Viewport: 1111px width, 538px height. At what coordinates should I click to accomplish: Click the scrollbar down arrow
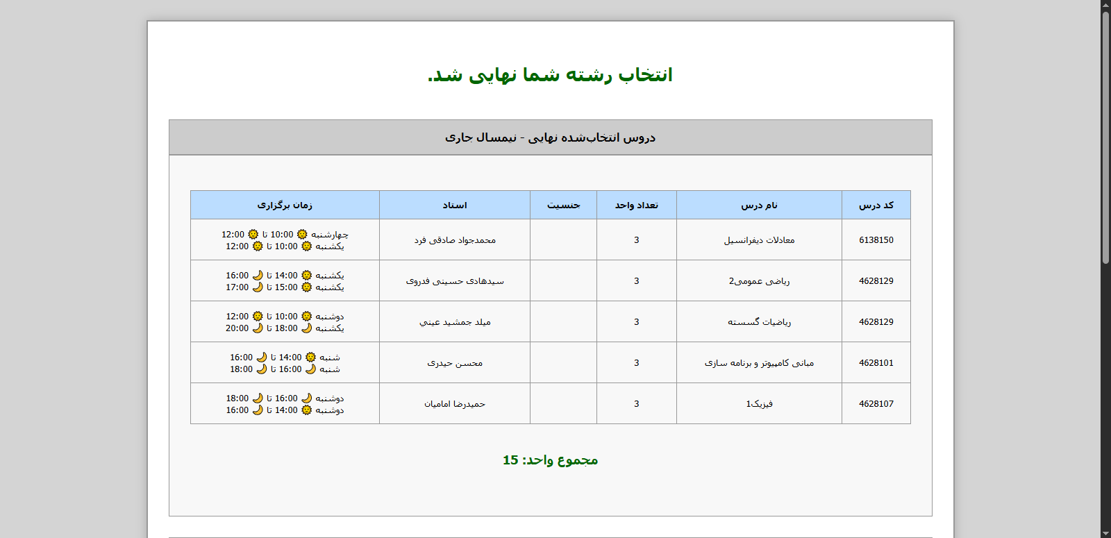[x=1105, y=533]
